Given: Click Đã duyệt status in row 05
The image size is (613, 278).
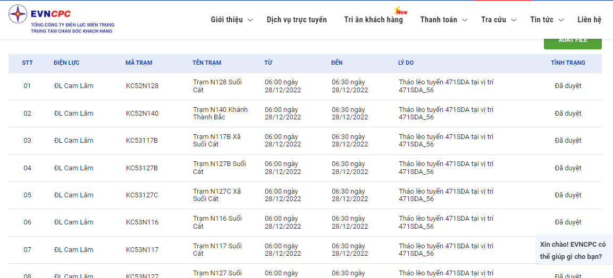Looking at the screenshot, I should (568, 195).
